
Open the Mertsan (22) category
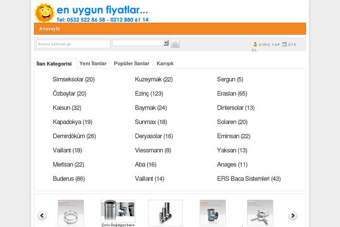[x=69, y=165]
